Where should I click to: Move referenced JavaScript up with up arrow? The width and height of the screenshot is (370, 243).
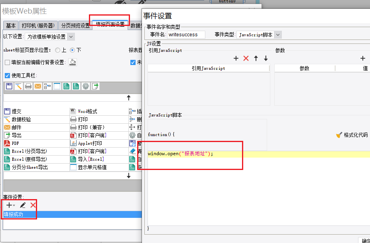[x=256, y=58]
